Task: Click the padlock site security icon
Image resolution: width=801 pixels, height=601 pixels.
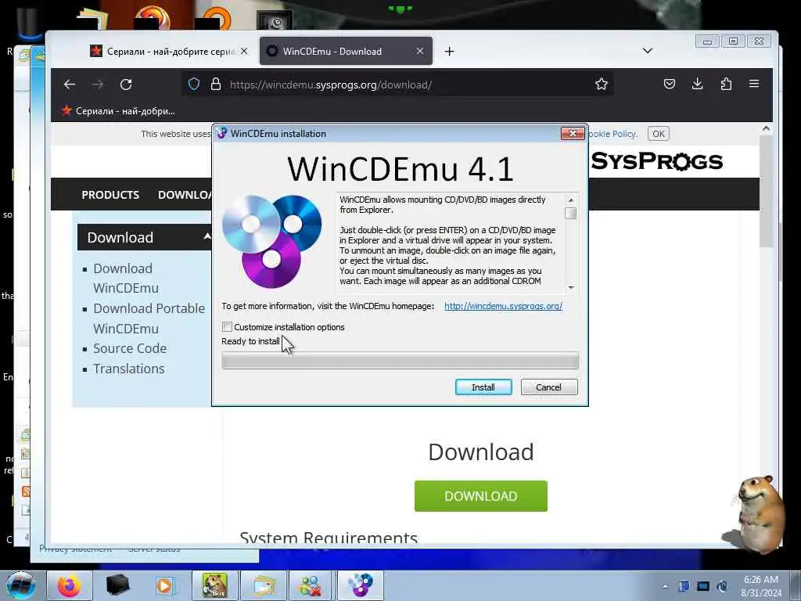Action: tap(216, 84)
